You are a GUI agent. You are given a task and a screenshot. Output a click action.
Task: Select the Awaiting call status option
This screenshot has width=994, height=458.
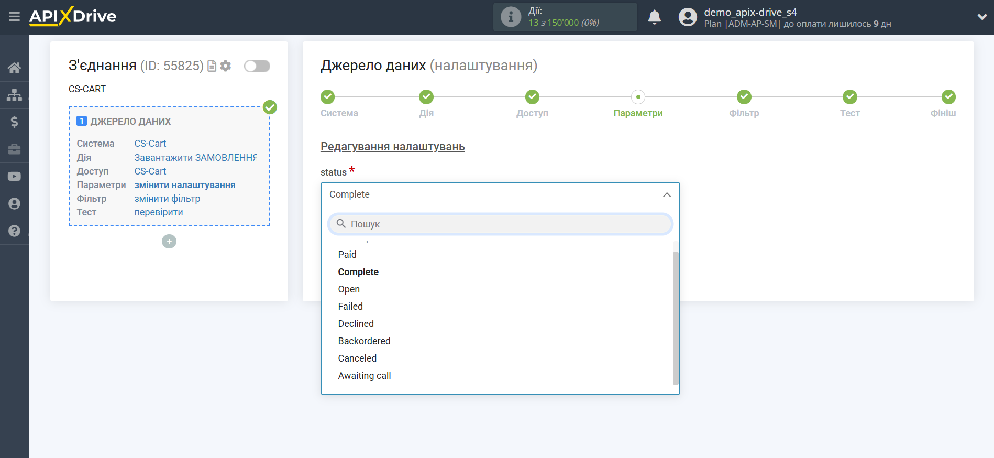click(x=365, y=376)
